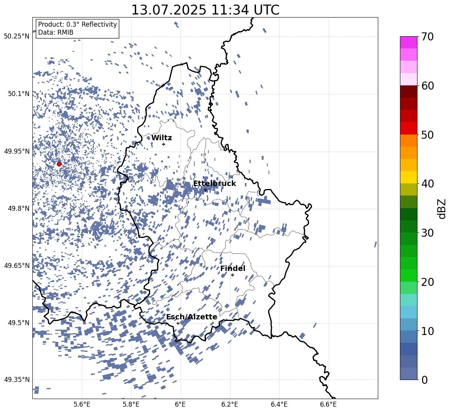
Task: Click the 10 colorbar tick label
Action: coord(427,331)
